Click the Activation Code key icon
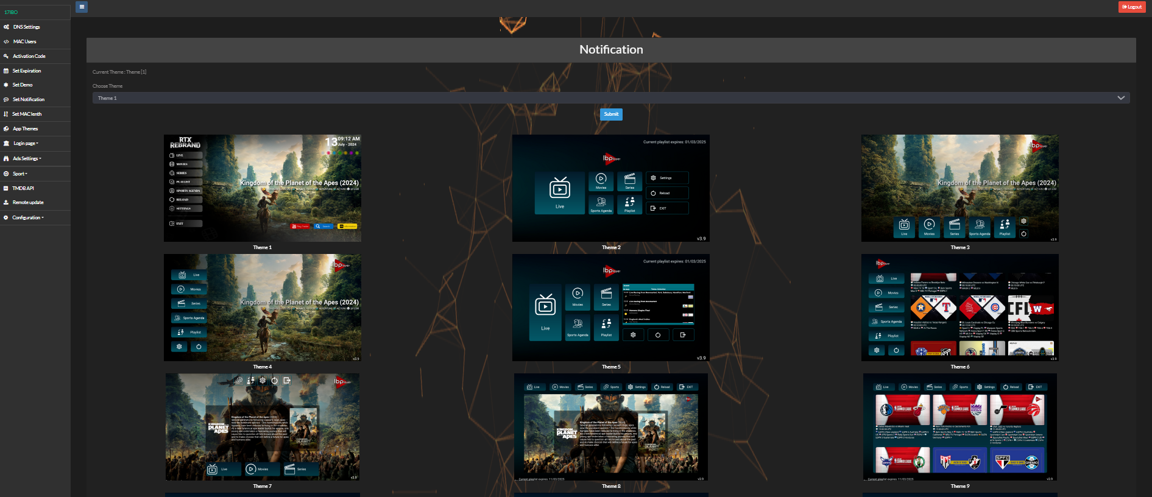 point(6,56)
